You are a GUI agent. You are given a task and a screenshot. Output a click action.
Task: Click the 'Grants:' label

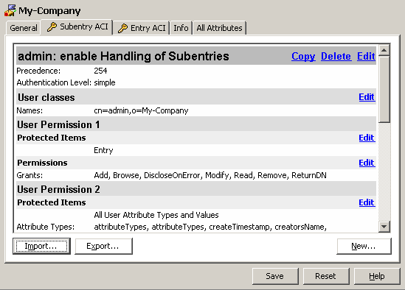(30, 175)
